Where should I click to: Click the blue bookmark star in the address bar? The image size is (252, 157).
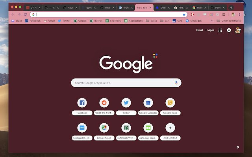tap(184, 15)
